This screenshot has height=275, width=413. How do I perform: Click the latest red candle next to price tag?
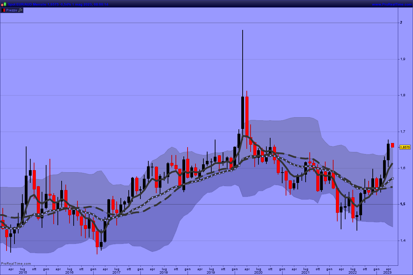pos(392,145)
